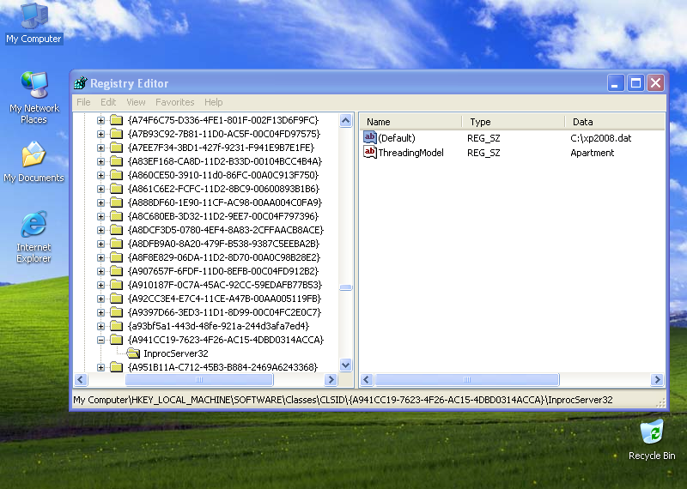Click the Data column header
The image size is (687, 489).
pos(615,122)
